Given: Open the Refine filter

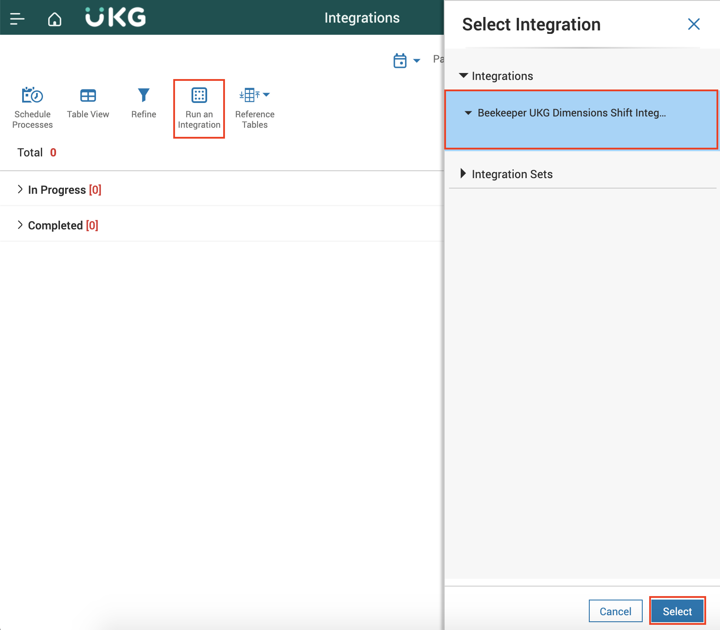Looking at the screenshot, I should [x=144, y=103].
